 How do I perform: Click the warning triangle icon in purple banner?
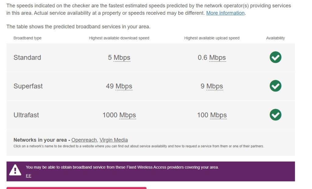[x=15, y=170]
